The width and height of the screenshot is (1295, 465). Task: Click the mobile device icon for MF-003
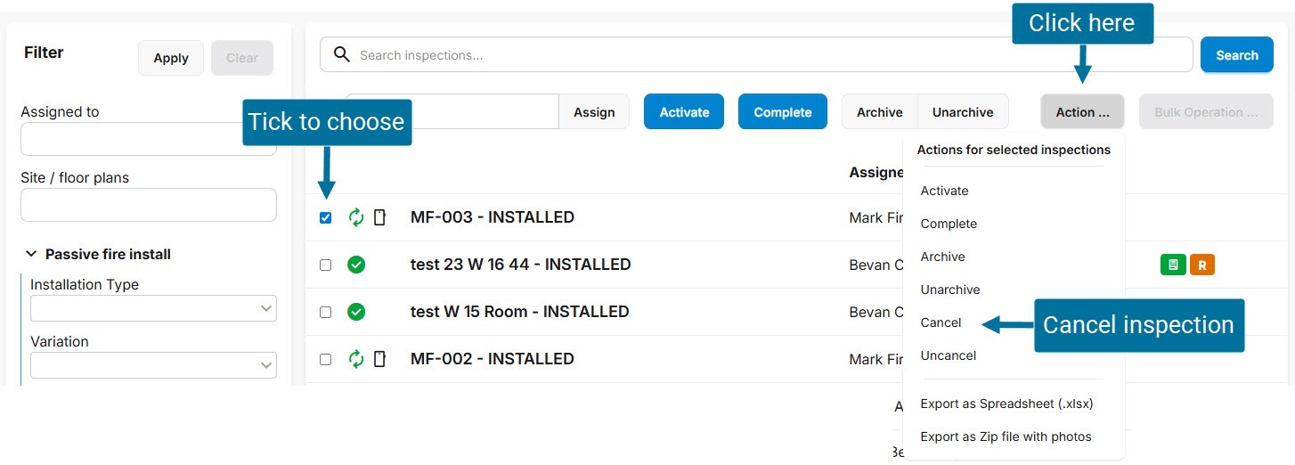pyautogui.click(x=379, y=217)
